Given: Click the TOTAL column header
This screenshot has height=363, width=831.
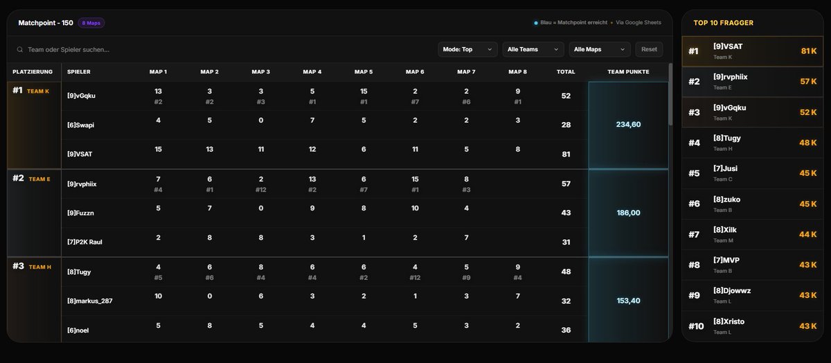Looking at the screenshot, I should pyautogui.click(x=566, y=72).
